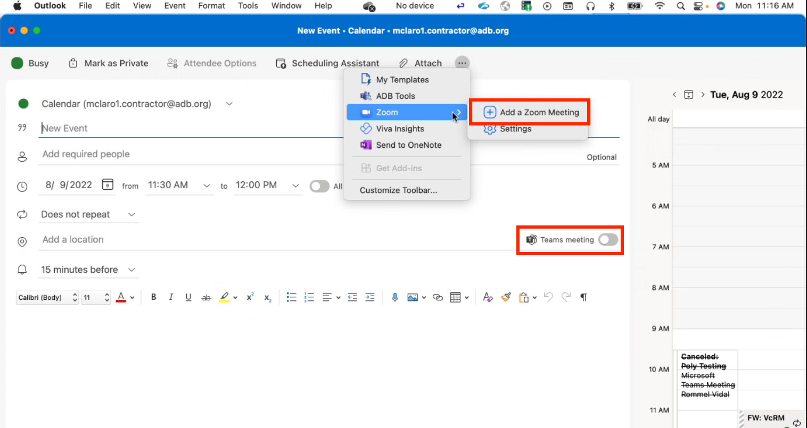
Task: Open Spotlight search in menu bar
Action: [x=680, y=6]
